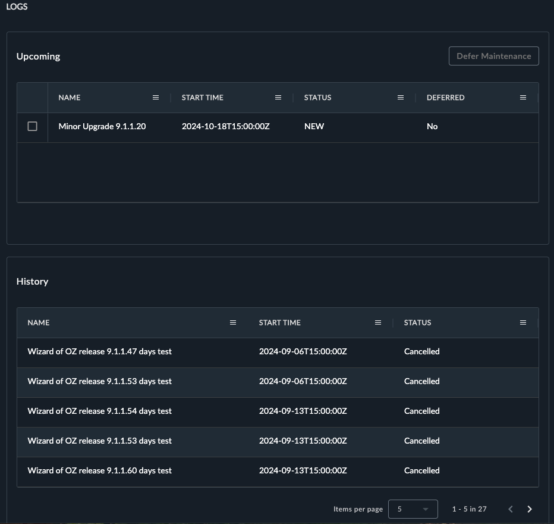Click the Upcoming section heading
The height and width of the screenshot is (524, 554).
[x=38, y=57]
